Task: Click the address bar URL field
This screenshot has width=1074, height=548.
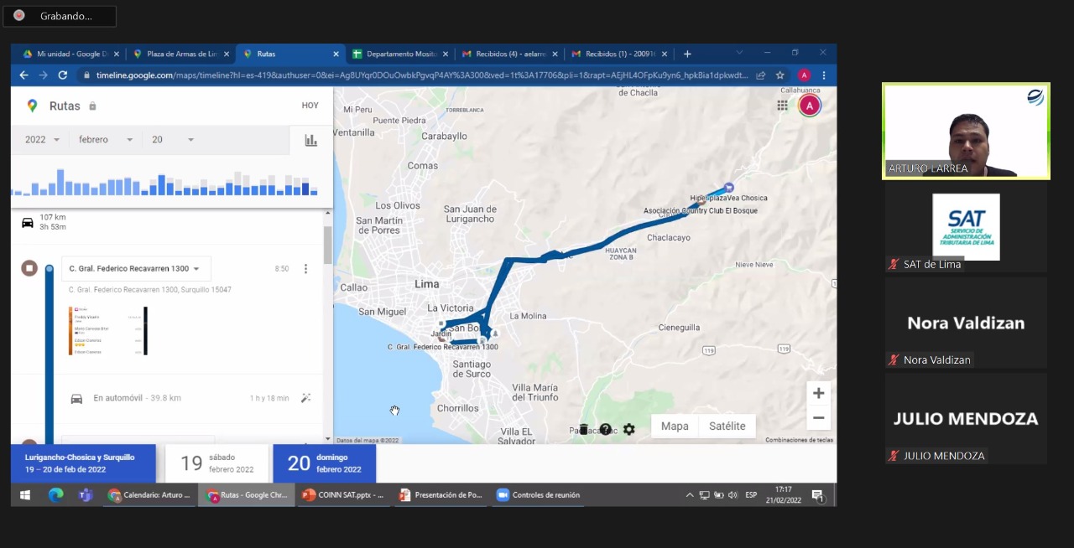Action: [x=422, y=75]
